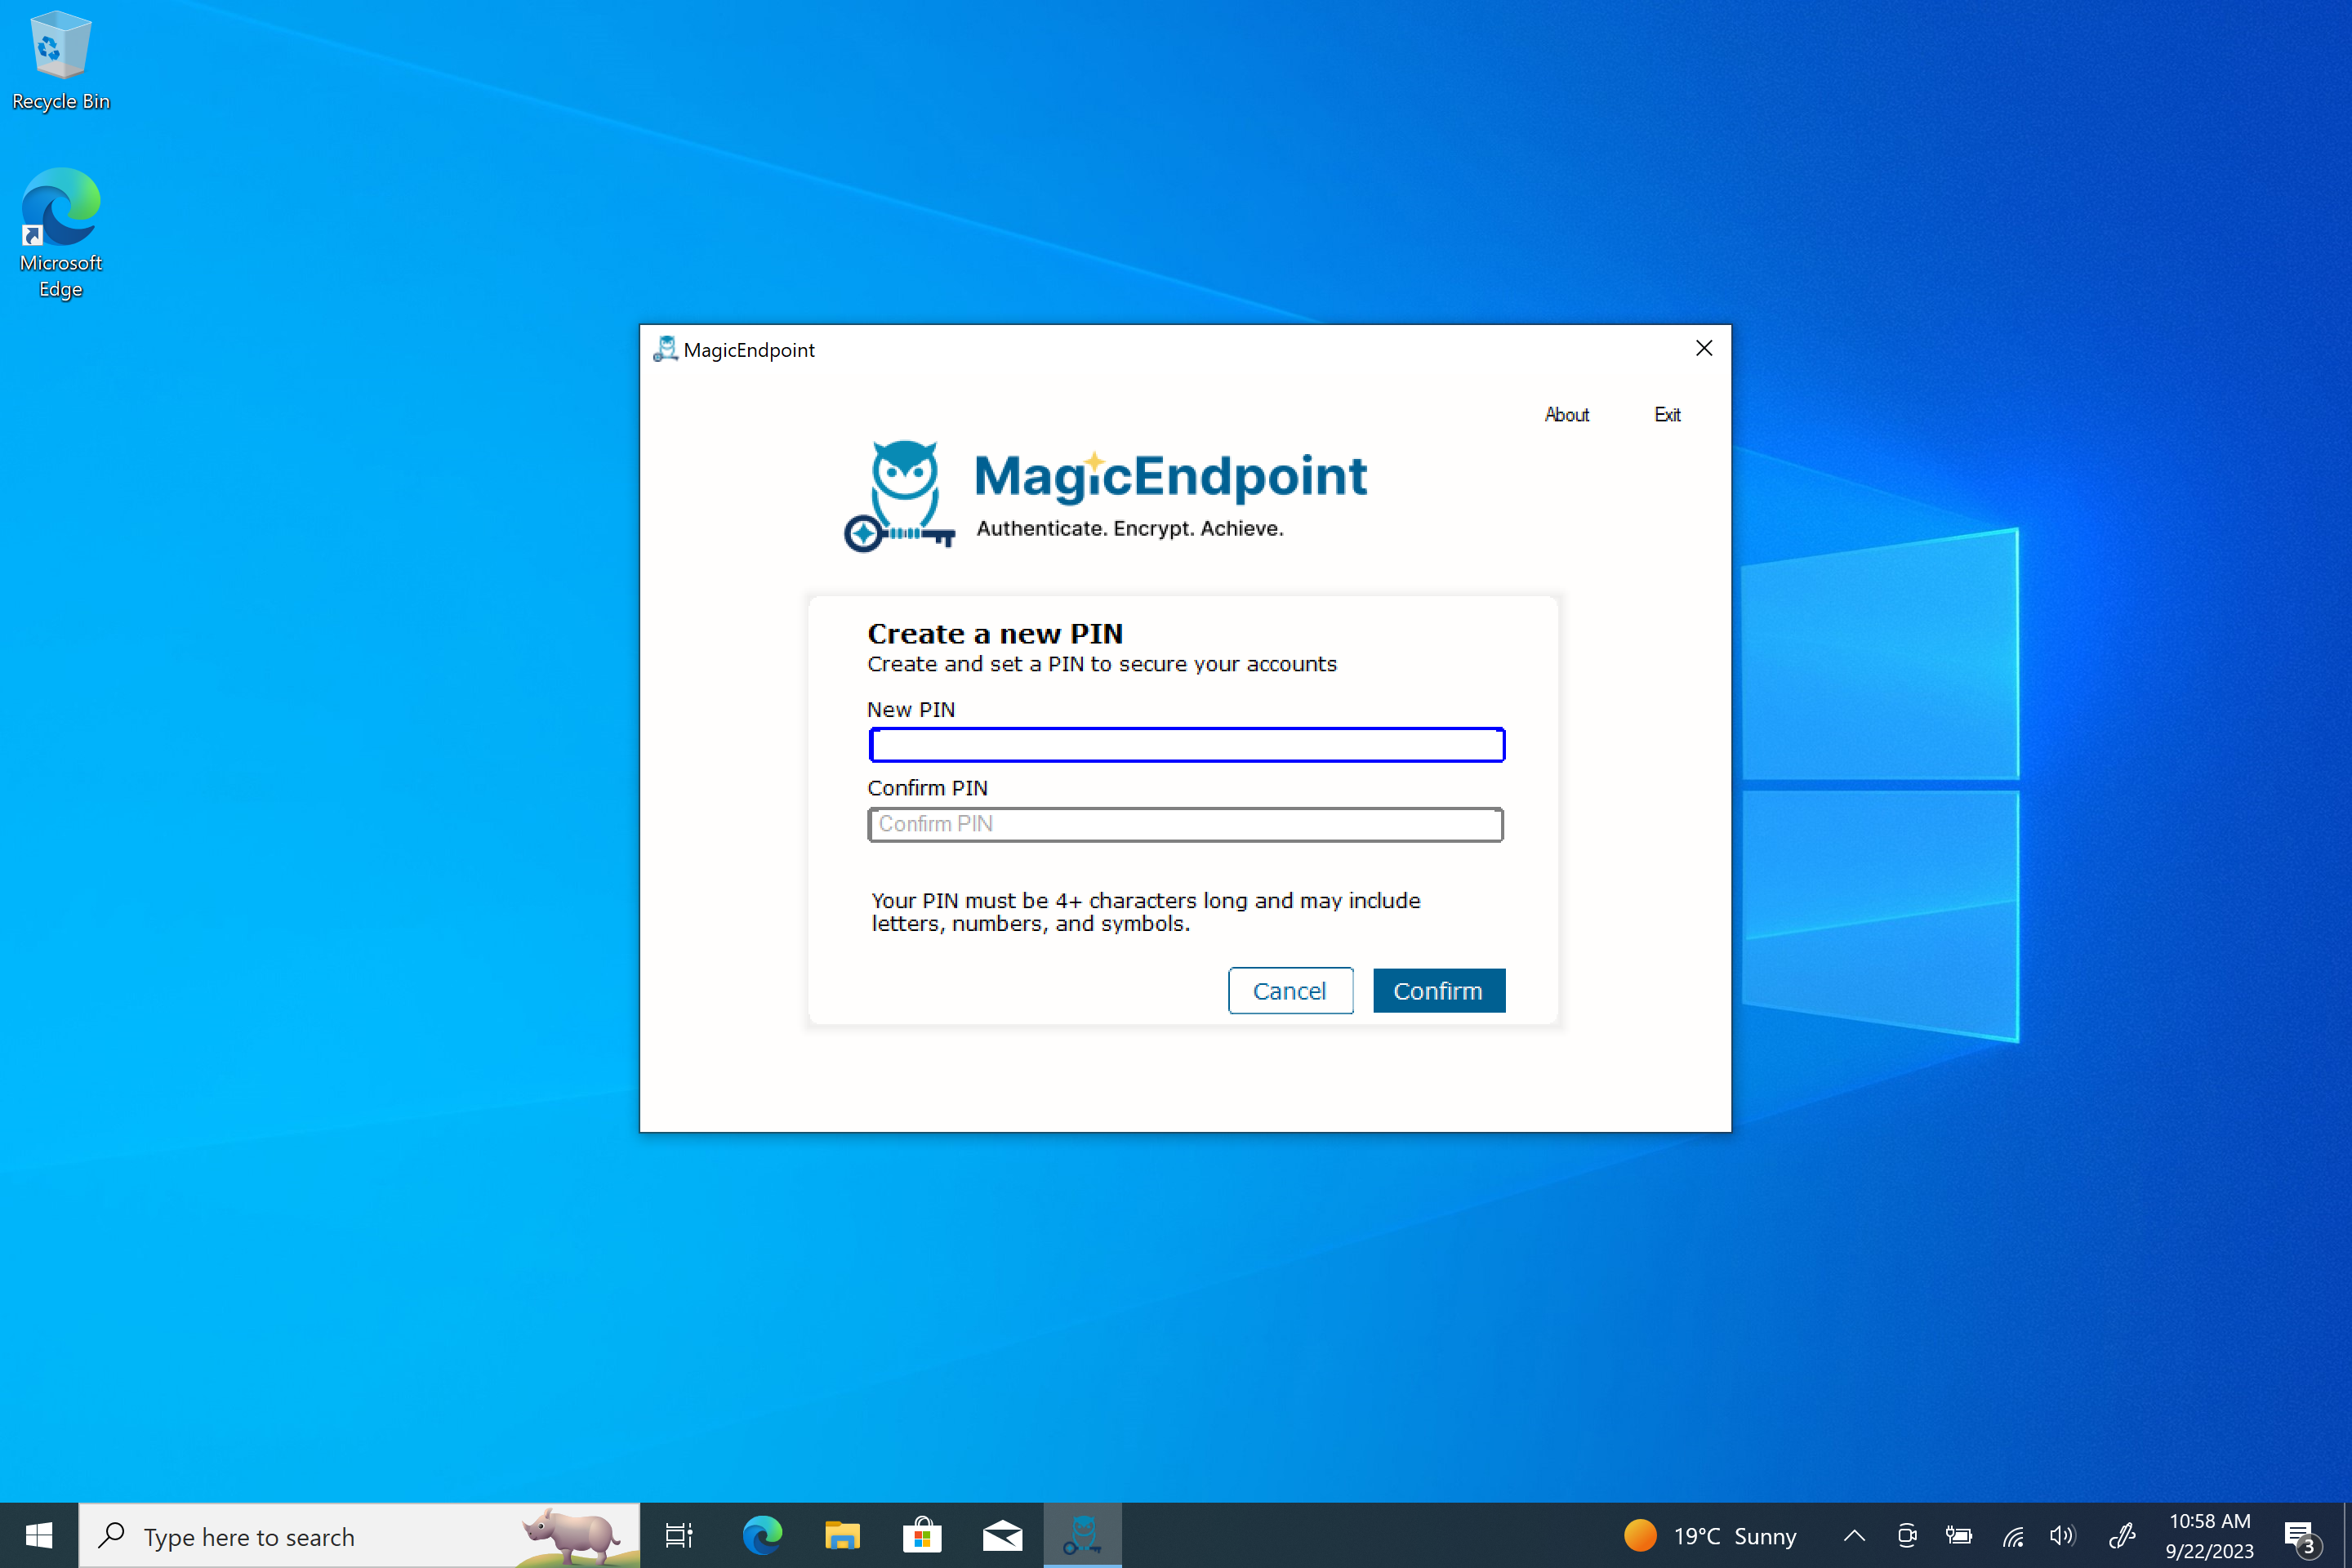Open the About menu in MagicEndpoint

tap(1566, 414)
